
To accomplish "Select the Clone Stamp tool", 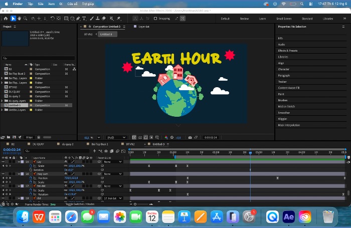I will tap(98, 19).
